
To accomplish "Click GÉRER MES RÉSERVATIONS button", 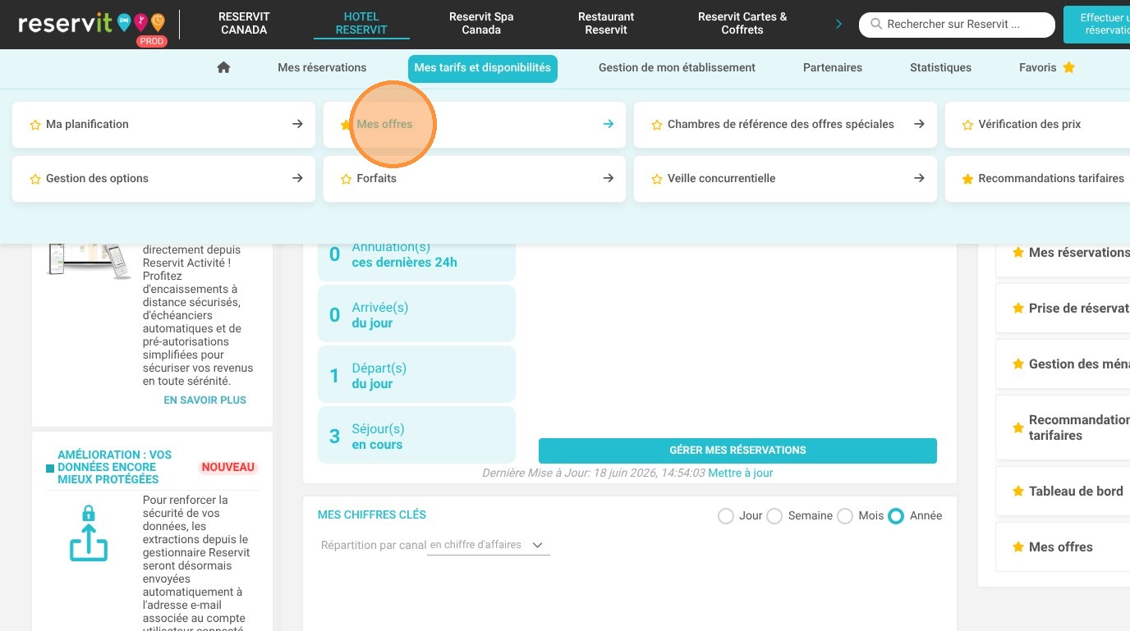I will point(737,450).
